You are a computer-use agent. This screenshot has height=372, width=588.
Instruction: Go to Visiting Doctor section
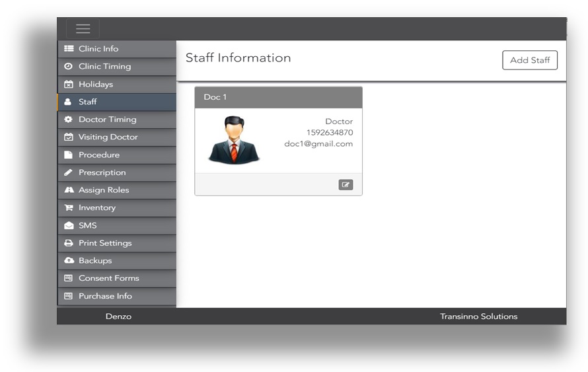point(108,137)
